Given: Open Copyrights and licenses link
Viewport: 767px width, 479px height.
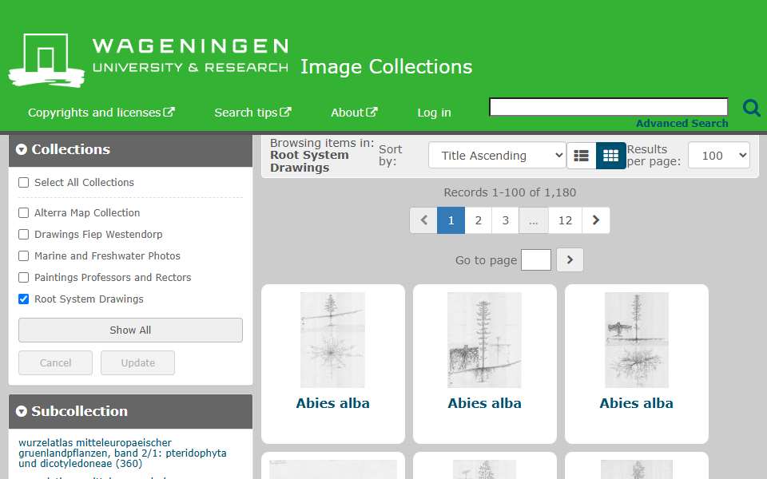Looking at the screenshot, I should click(101, 113).
